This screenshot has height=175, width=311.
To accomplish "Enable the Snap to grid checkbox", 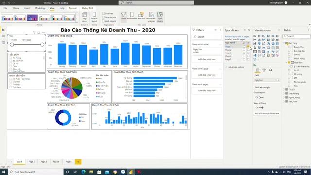I will coord(104,17).
